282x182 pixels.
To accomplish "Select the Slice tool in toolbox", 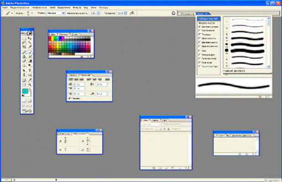I will (30, 47).
